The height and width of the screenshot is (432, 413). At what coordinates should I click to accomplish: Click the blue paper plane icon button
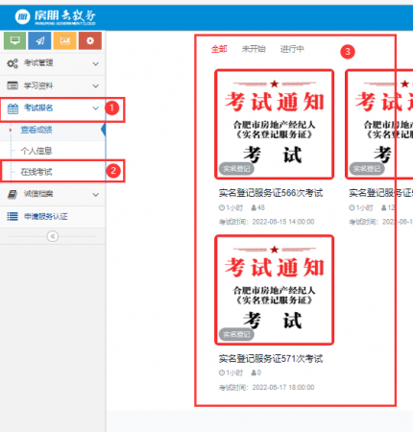(39, 40)
